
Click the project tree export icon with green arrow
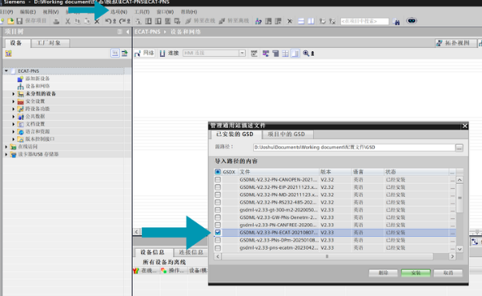124,53
